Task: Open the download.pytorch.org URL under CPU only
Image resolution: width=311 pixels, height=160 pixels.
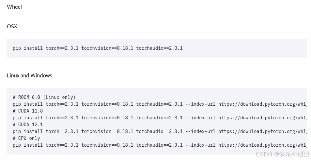Action: pyautogui.click(x=263, y=145)
